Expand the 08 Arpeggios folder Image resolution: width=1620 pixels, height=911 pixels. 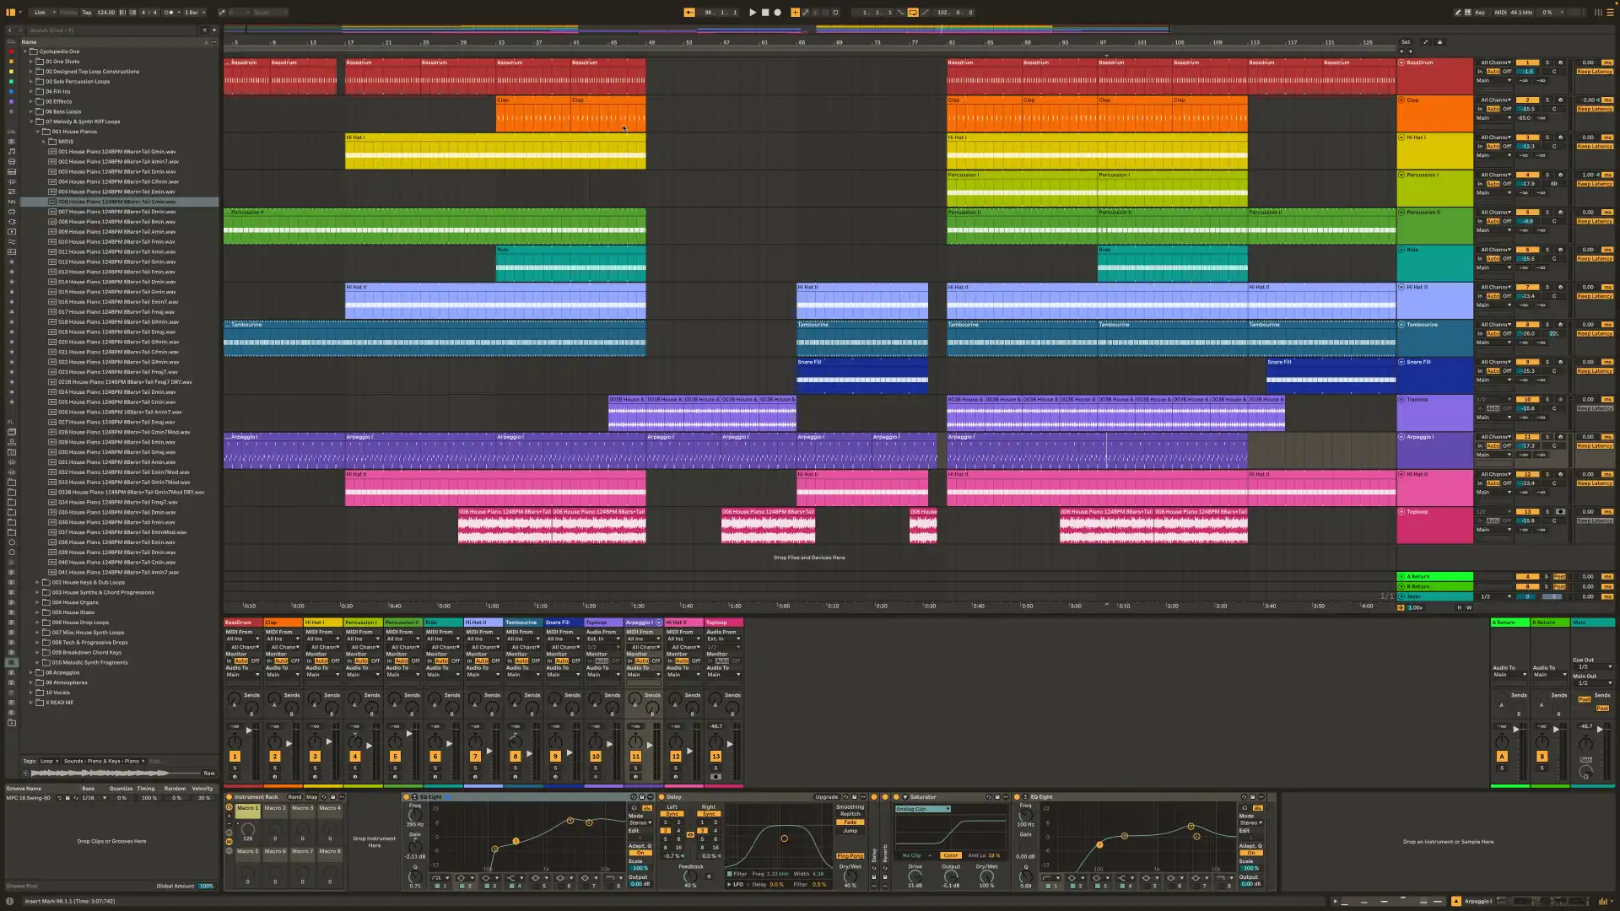tap(31, 673)
